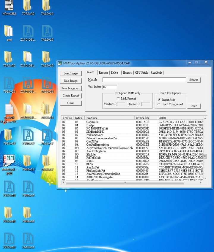Viewport: 214px width, 252px height.
Task: Click the MMTool title bar app icon
Action: coord(60,63)
